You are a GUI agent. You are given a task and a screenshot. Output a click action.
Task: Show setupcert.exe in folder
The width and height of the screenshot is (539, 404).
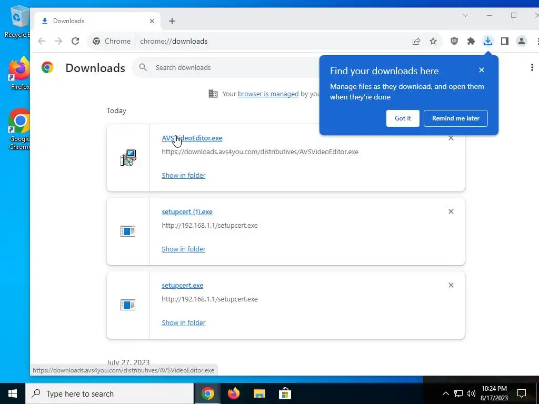point(184,322)
